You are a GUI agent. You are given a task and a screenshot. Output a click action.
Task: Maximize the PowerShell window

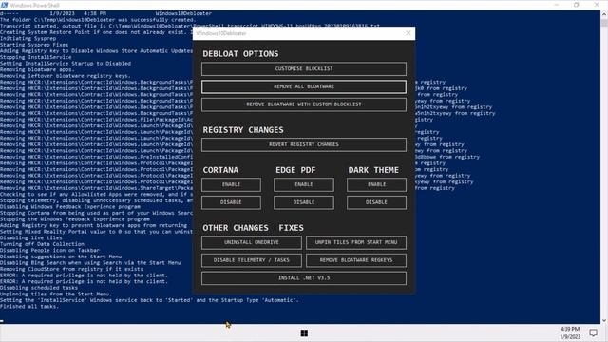(x=577, y=5)
